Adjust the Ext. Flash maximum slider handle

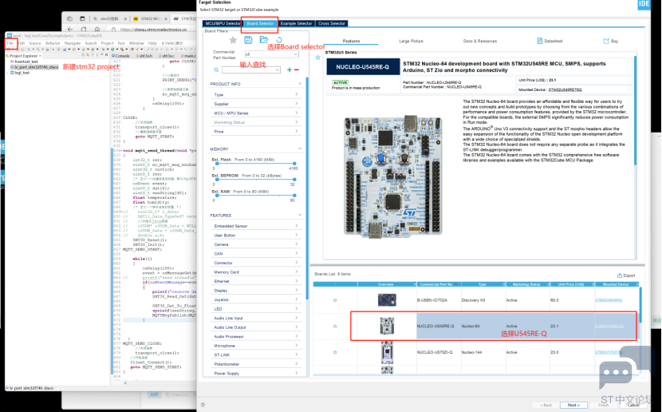click(x=294, y=163)
